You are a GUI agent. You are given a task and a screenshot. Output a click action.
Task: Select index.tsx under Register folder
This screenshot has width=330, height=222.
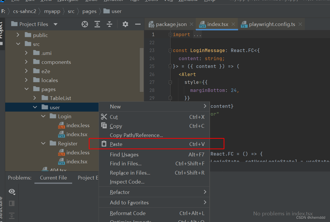(x=72, y=162)
